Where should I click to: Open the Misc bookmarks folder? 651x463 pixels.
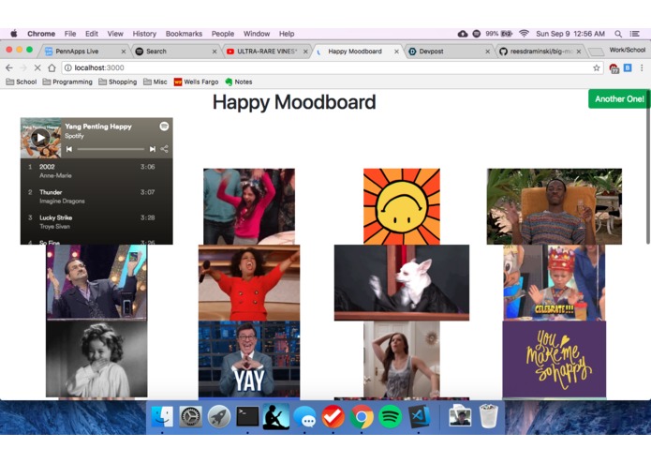tap(155, 82)
